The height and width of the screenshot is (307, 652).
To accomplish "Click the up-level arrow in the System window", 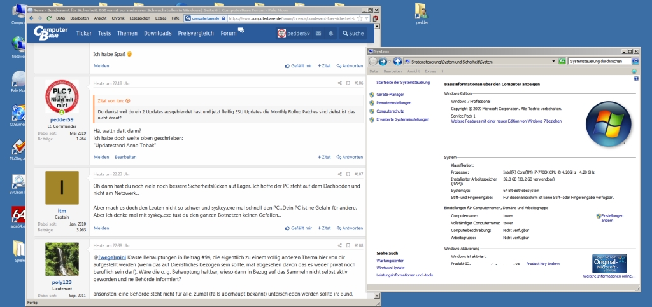I will click(397, 62).
